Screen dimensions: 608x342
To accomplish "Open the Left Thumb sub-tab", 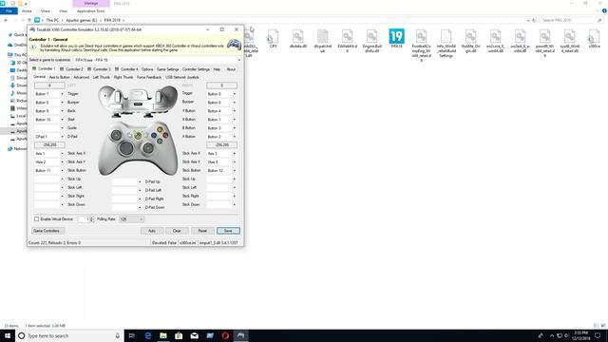I will tap(102, 77).
